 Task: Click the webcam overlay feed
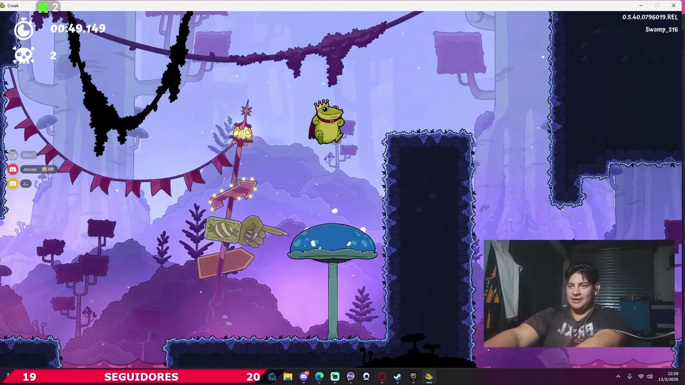579,294
